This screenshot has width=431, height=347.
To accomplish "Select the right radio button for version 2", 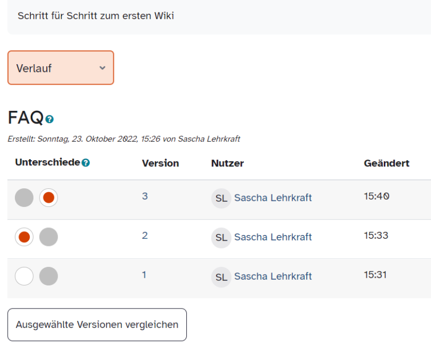I will coord(49,237).
